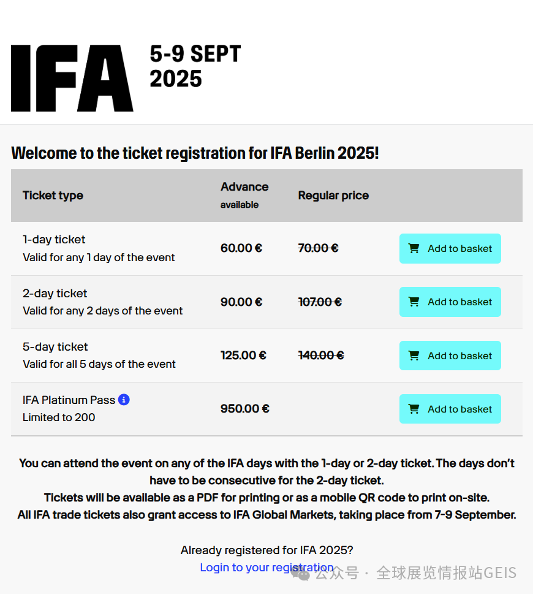This screenshot has width=533, height=594.
Task: Click the 950.00 € Platinum Pass price
Action: point(244,409)
